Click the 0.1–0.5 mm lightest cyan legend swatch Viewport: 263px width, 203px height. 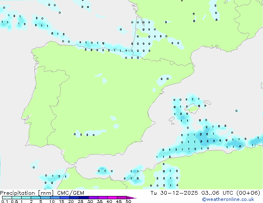pos(7,198)
